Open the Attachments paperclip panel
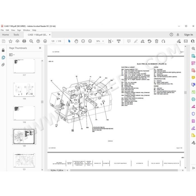 pos(3,64)
